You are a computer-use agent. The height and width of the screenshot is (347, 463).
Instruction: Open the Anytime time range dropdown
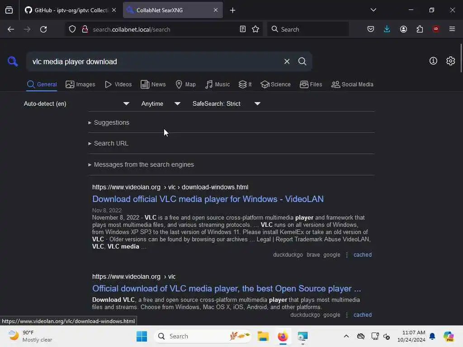pyautogui.click(x=161, y=103)
